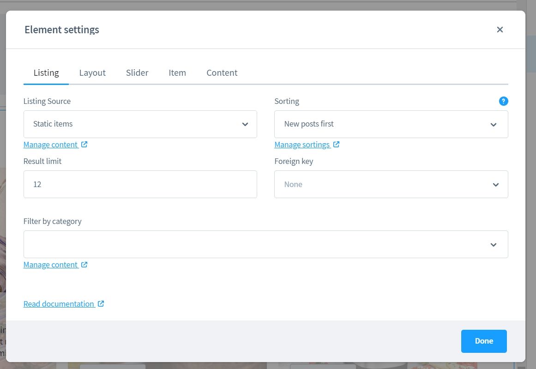Click external-link icon under Filter by category
Screen dimensions: 536x369
84,265
